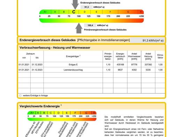Select the Erdgas E table cell
183x137 pixels.
[x=73, y=64]
